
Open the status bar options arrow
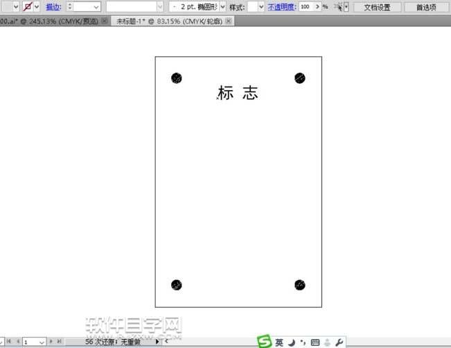coord(157,342)
